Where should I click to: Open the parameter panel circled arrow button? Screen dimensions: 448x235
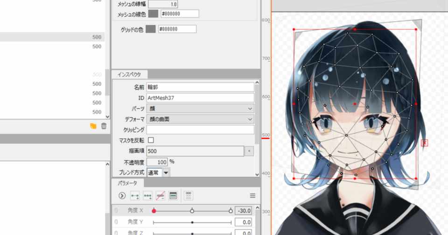[122, 196]
